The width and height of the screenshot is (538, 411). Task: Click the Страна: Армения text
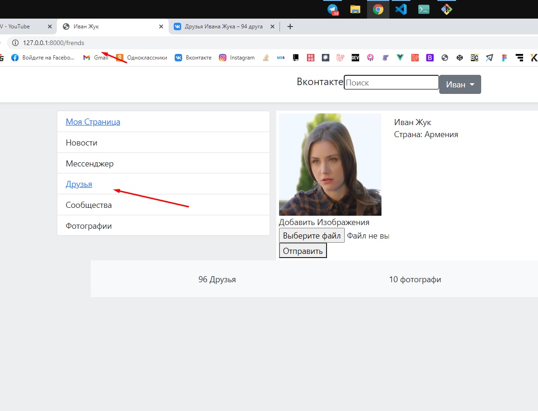click(426, 134)
